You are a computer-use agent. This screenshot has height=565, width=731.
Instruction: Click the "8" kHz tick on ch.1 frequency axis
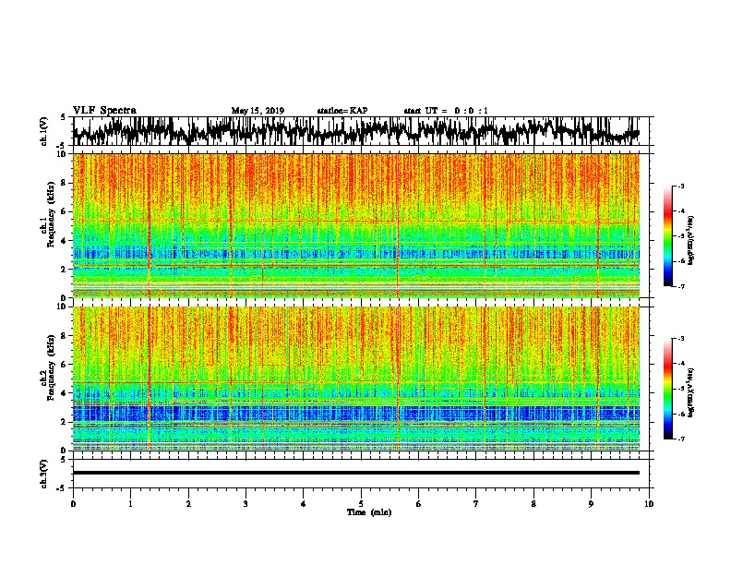point(65,183)
